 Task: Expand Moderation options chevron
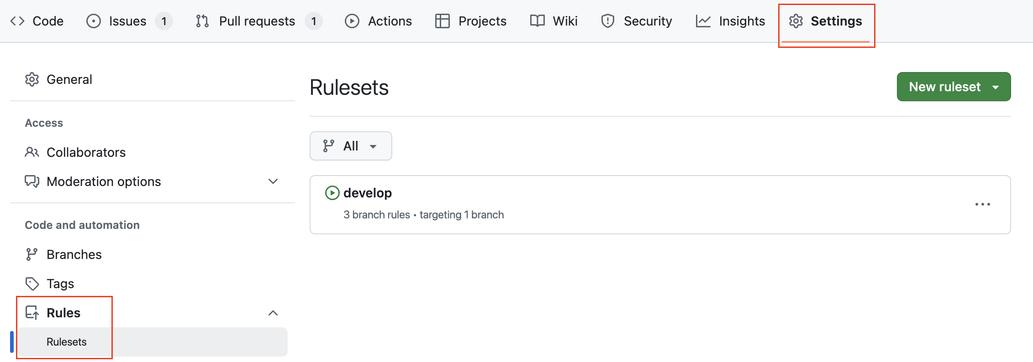pyautogui.click(x=273, y=181)
